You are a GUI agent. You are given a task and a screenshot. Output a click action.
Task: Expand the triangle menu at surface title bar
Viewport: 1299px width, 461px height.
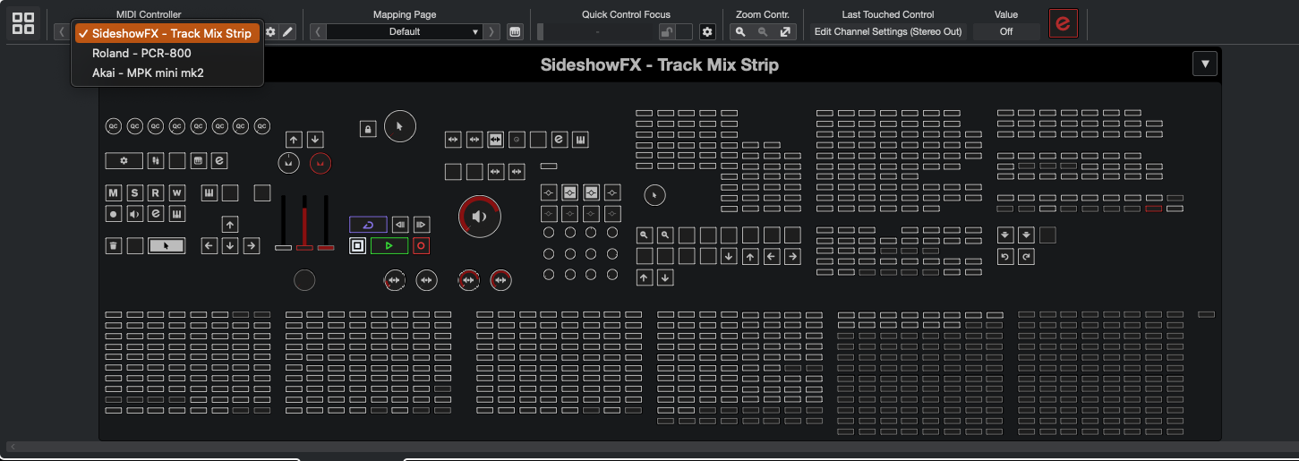[x=1205, y=64]
